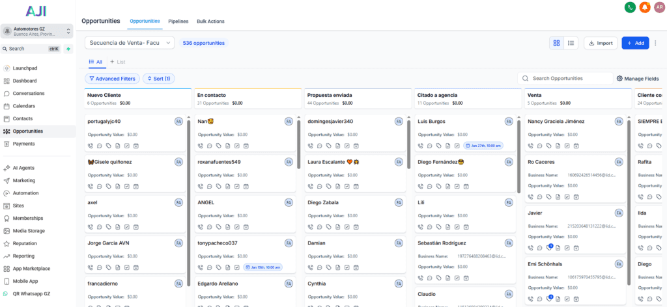Click the green phone dialer icon in header
The image size is (667, 307).
(630, 7)
